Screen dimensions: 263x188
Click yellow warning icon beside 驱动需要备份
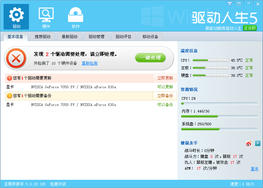10,96
